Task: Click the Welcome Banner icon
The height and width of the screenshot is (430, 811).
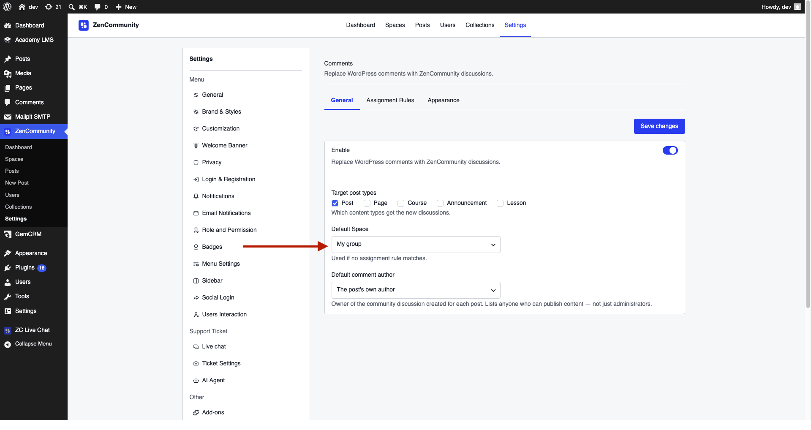Action: click(x=196, y=146)
